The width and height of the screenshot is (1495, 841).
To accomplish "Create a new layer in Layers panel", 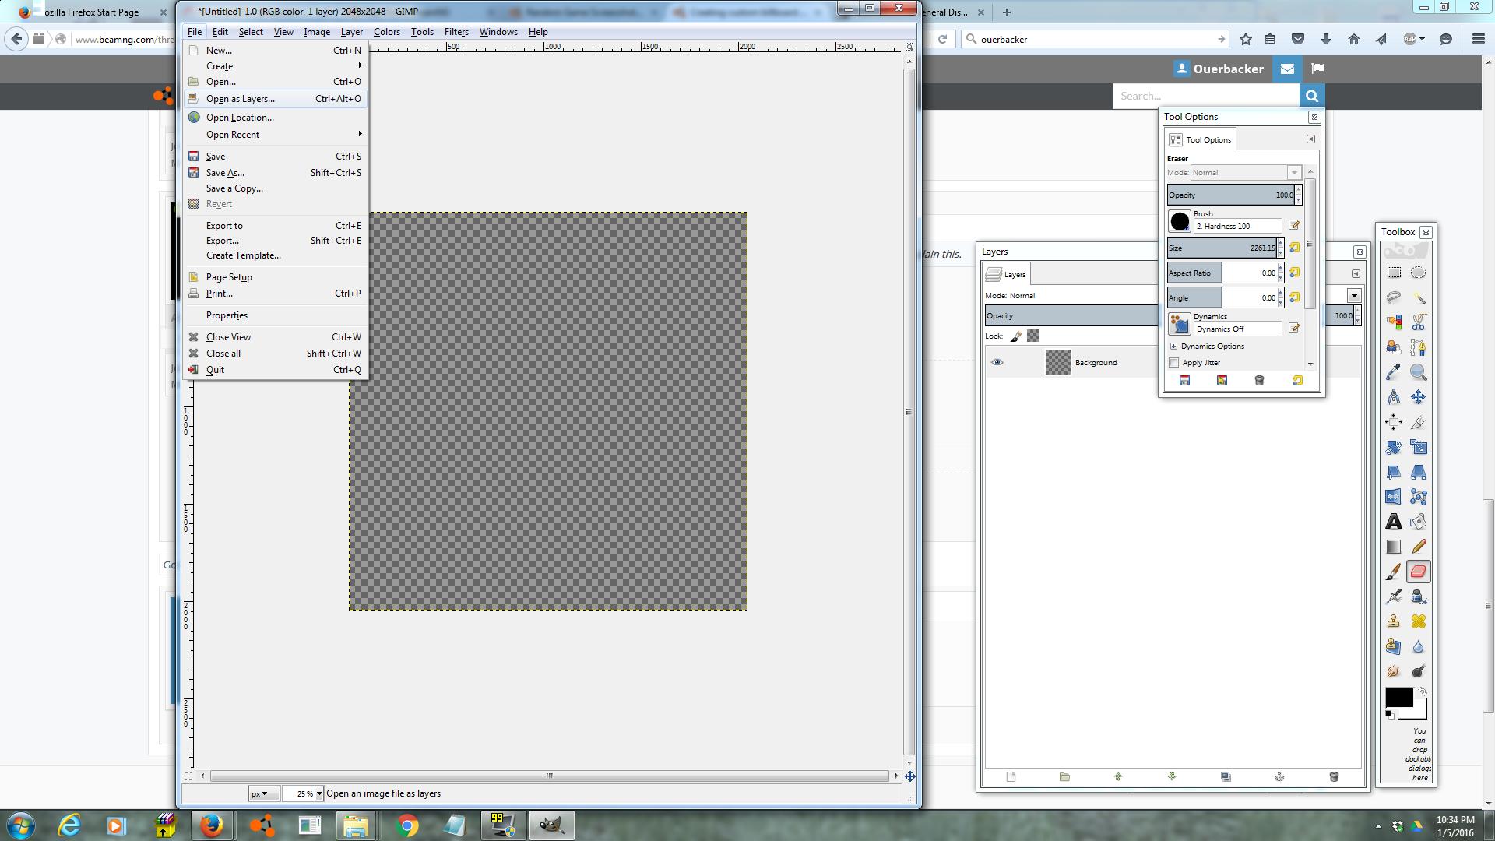I will click(x=1011, y=776).
